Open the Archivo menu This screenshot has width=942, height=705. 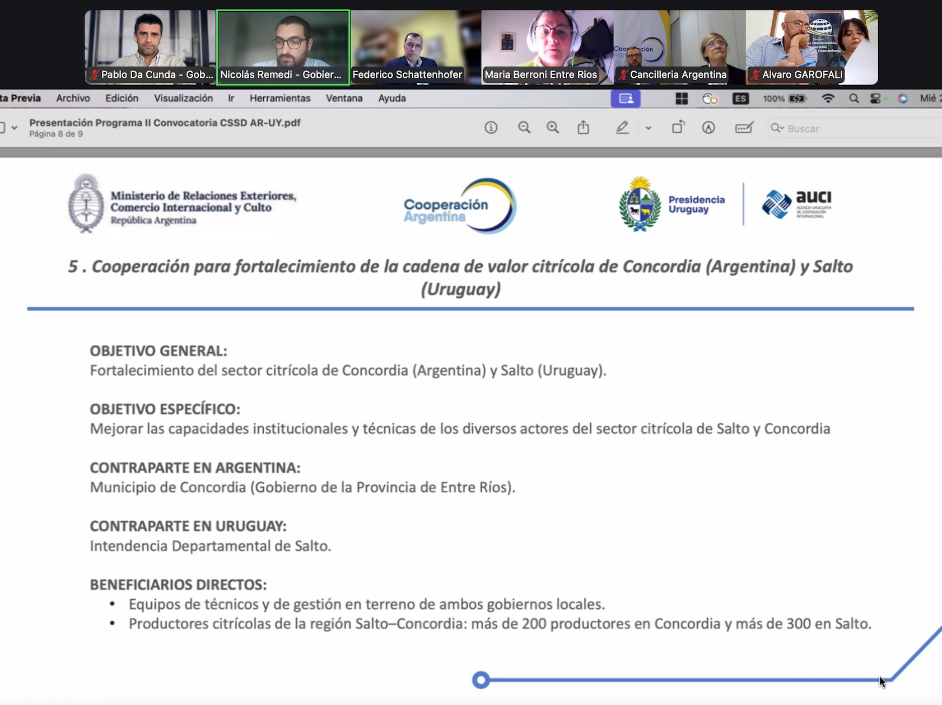pyautogui.click(x=73, y=98)
